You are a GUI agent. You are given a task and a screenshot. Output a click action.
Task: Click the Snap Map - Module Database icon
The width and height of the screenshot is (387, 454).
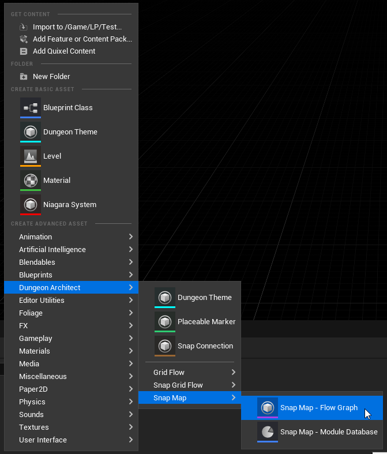point(268,432)
